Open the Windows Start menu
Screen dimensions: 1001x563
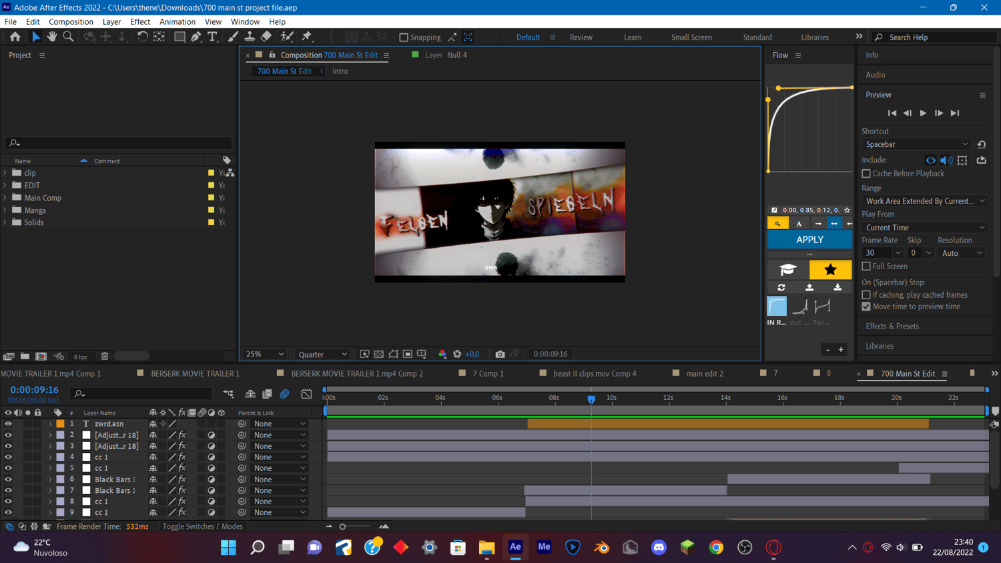[228, 547]
